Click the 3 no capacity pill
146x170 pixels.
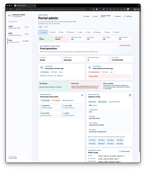click(x=56, y=100)
